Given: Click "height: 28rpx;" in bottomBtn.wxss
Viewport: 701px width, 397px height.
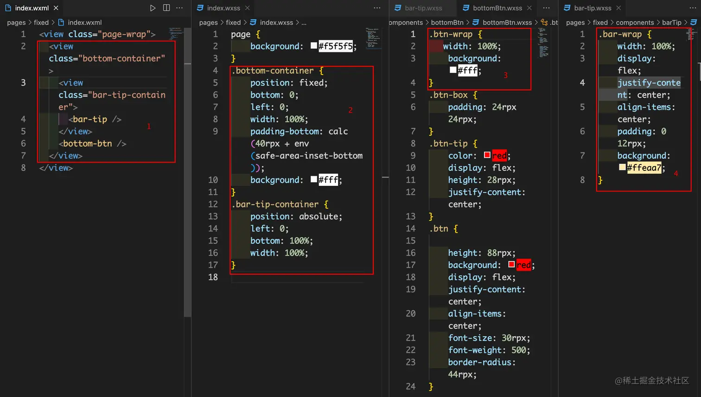Looking at the screenshot, I should [x=482, y=180].
